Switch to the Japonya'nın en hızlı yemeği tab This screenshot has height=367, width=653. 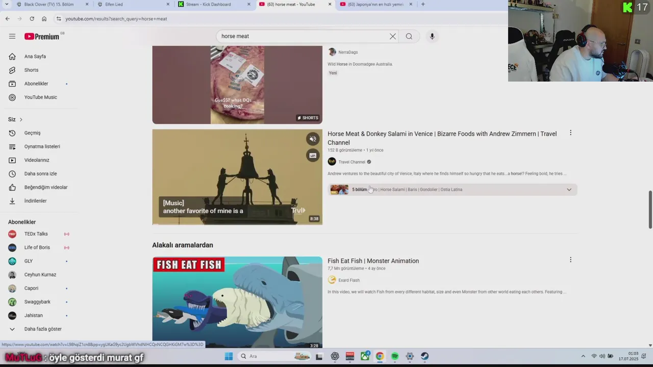click(375, 4)
